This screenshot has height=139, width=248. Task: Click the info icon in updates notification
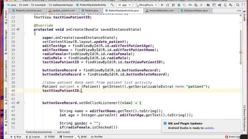coord(165,123)
